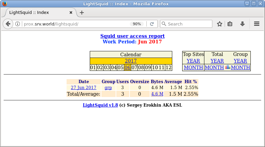Open the Firefox hamburger menu
This screenshot has width=265, height=147.
[x=256, y=24]
